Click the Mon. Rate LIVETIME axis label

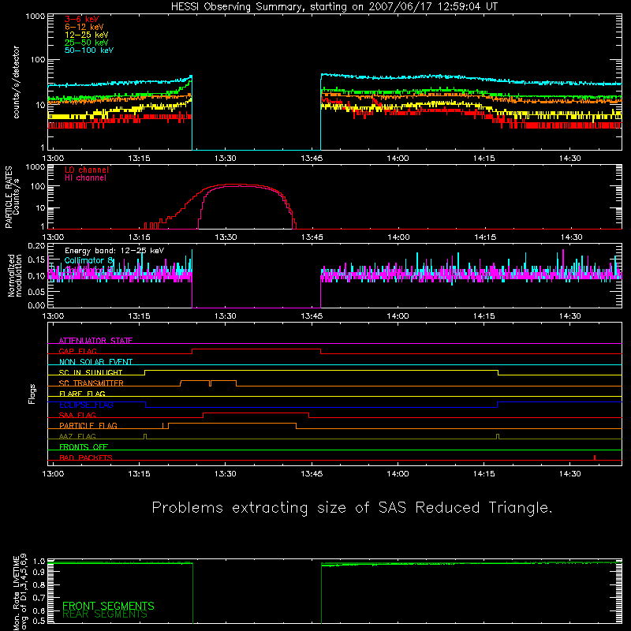click(x=20, y=592)
